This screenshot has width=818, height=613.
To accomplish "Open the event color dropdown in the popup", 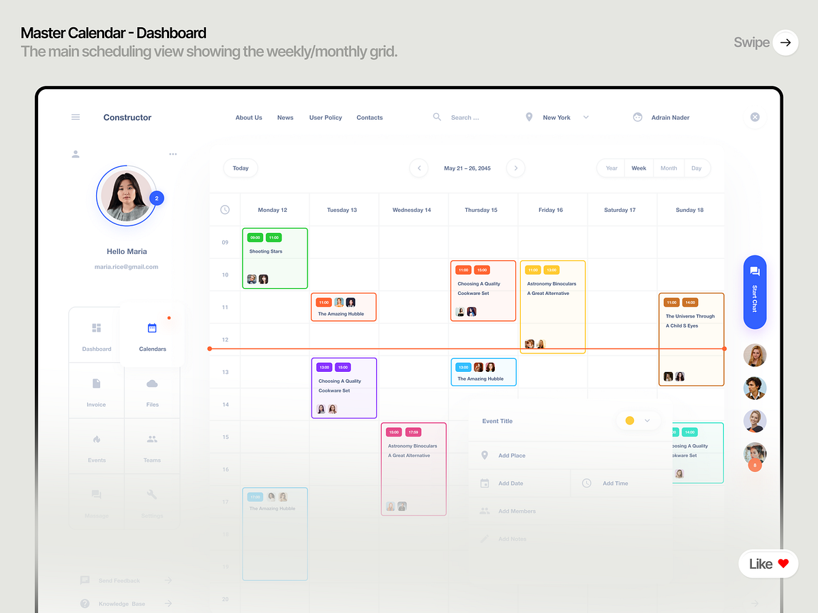I will [648, 421].
